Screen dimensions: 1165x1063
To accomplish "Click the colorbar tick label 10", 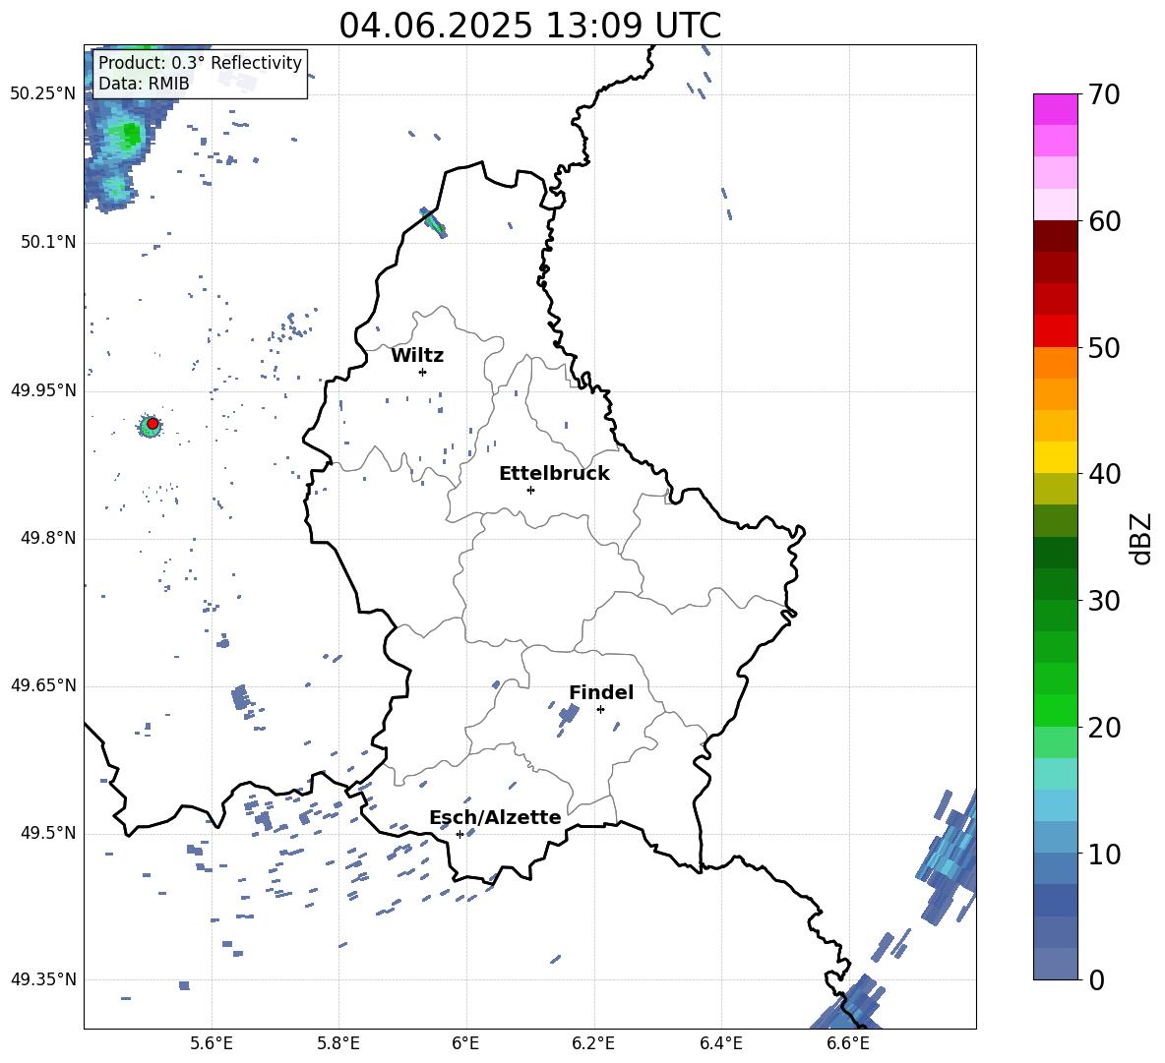I will point(1105,854).
